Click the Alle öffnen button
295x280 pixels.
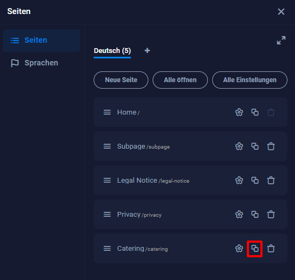tap(180, 80)
